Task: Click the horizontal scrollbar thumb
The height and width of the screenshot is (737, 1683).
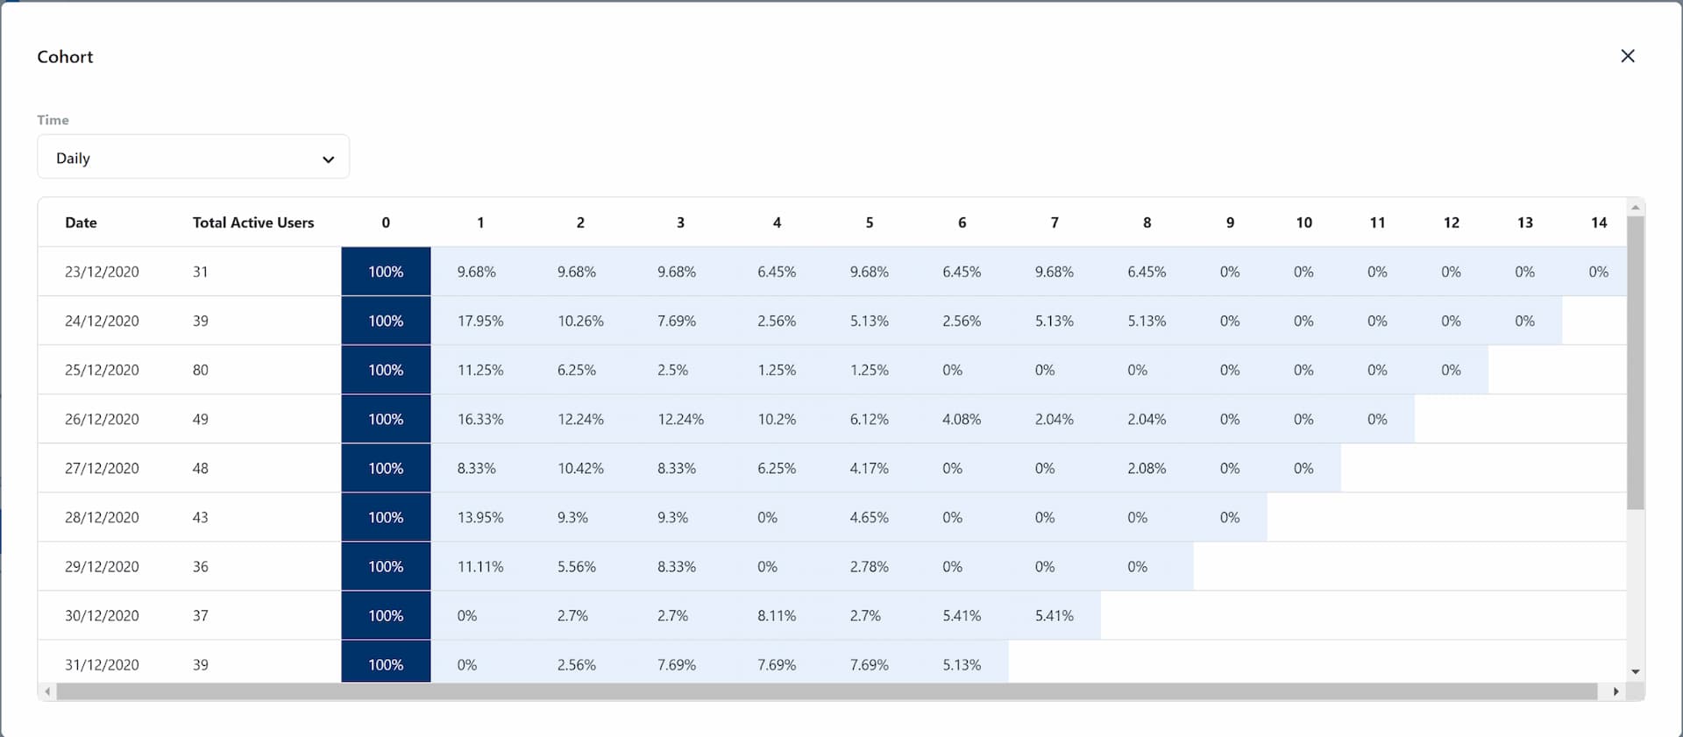Action: click(x=827, y=692)
